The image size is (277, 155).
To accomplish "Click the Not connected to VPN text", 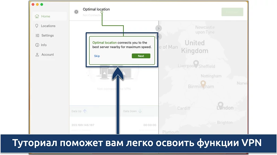I will [x=114, y=89].
